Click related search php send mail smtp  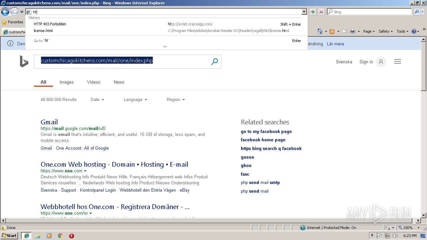(260, 183)
